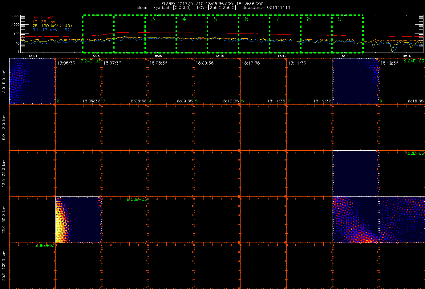This screenshot has width=425, height=289.
Task: Click interval number 8 in light curve
Action: (x=309, y=19)
